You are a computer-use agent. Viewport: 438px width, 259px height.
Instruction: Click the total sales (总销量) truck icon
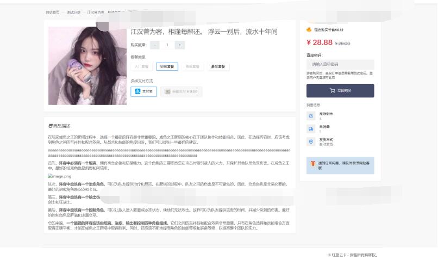pyautogui.click(x=311, y=129)
